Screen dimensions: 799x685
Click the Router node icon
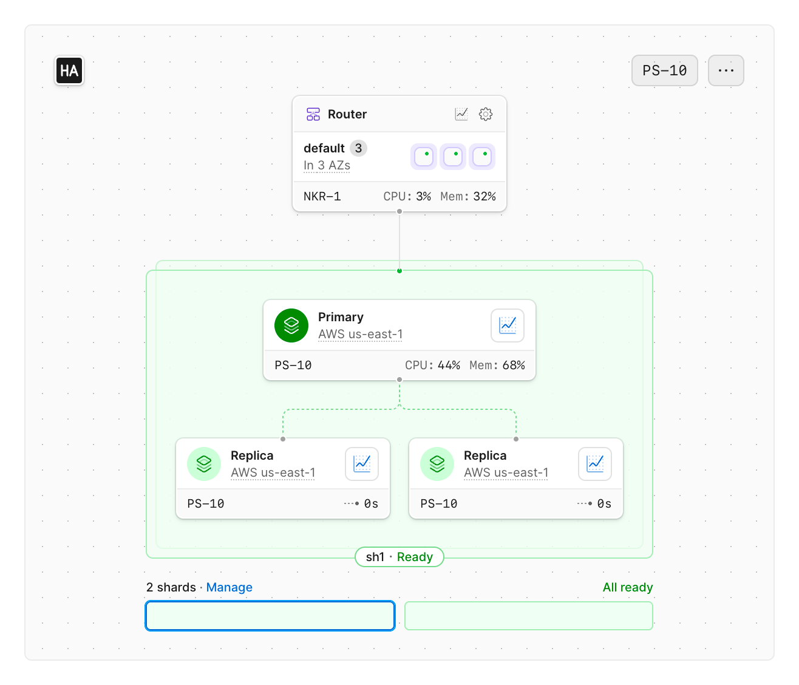tap(313, 114)
